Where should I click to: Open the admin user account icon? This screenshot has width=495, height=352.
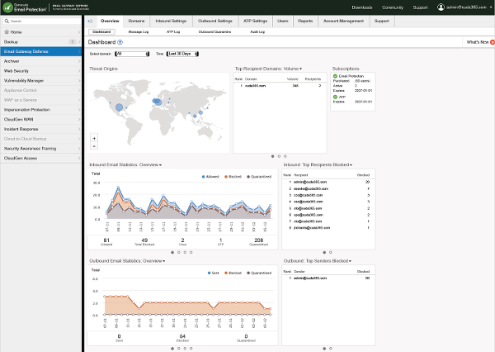point(441,7)
